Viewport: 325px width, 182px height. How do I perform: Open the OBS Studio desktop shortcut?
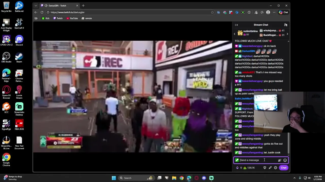coord(6,57)
